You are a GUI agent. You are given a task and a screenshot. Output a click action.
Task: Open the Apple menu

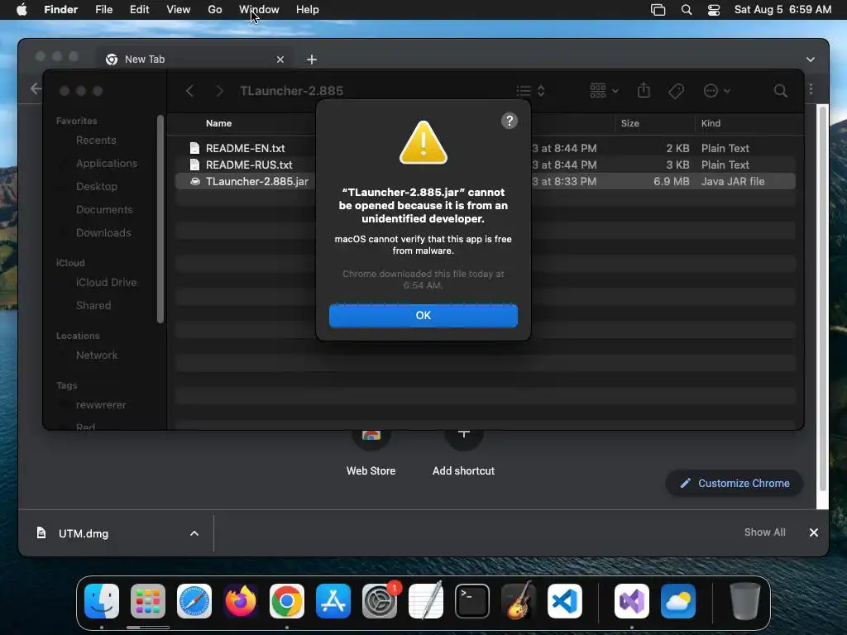(x=22, y=10)
